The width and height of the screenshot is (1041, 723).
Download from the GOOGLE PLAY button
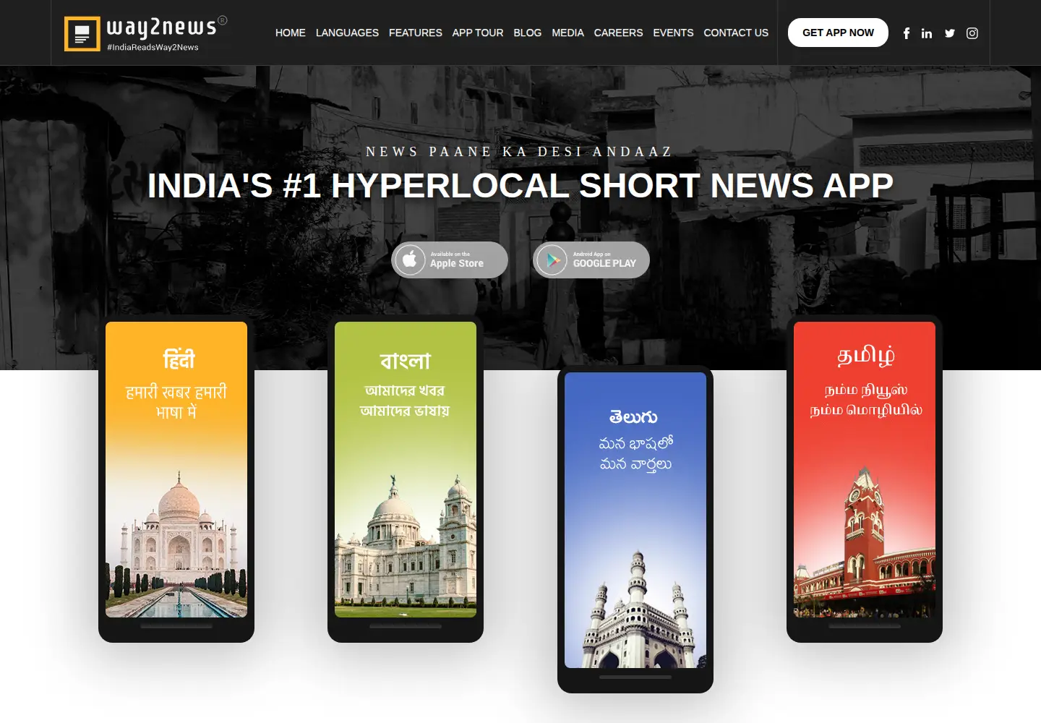pos(591,260)
